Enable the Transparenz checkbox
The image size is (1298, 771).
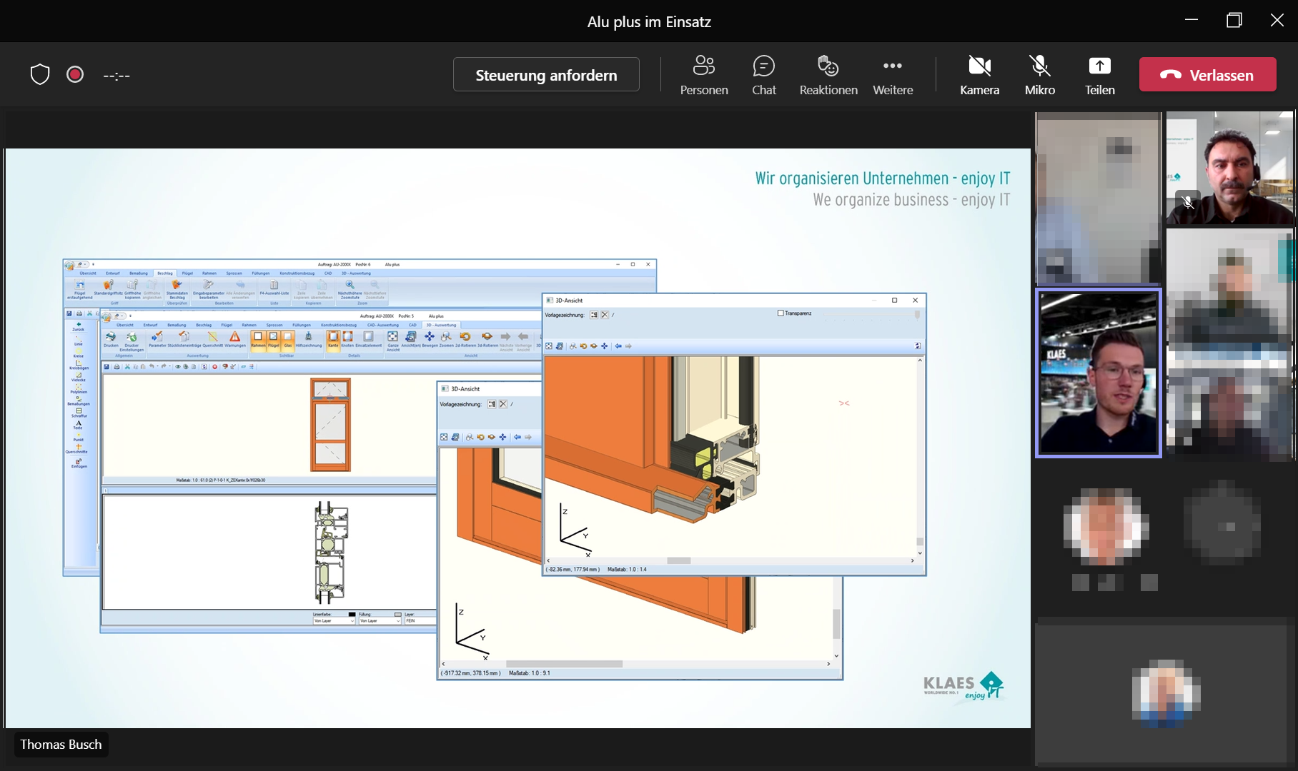point(781,313)
